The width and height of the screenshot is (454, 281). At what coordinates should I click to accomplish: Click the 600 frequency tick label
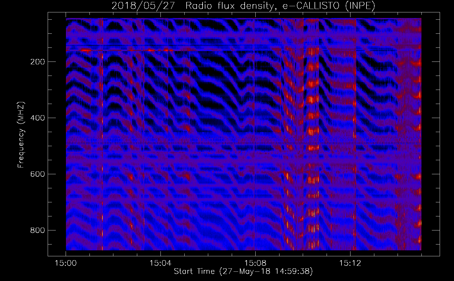coord(37,174)
